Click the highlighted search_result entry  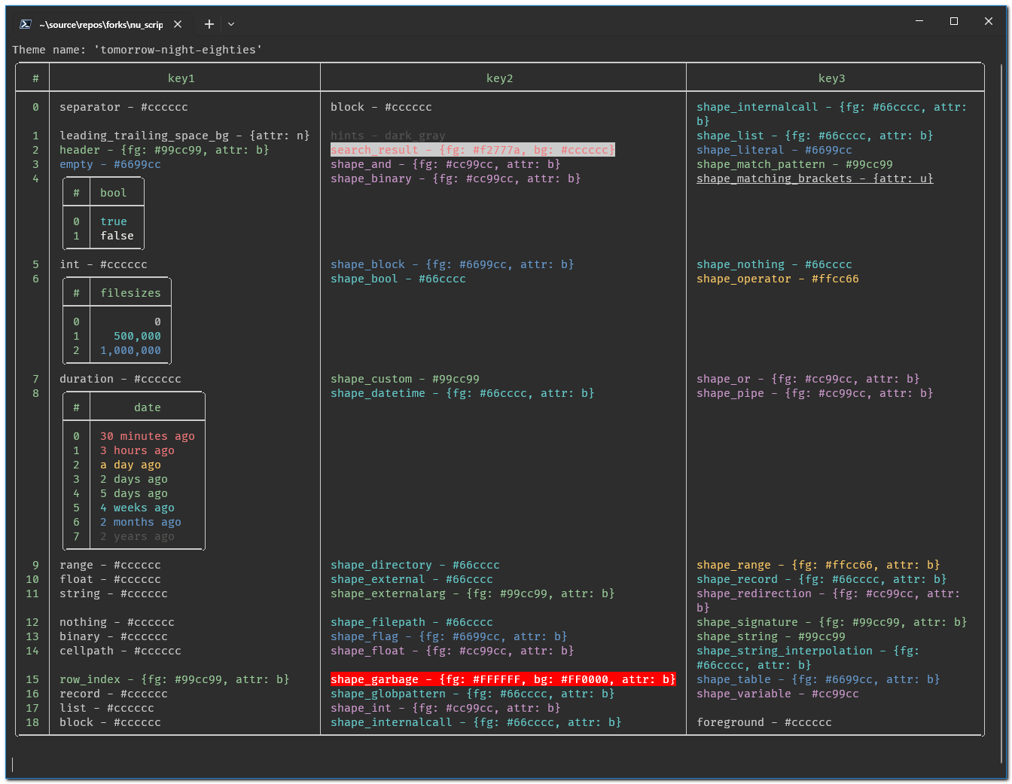click(x=473, y=150)
